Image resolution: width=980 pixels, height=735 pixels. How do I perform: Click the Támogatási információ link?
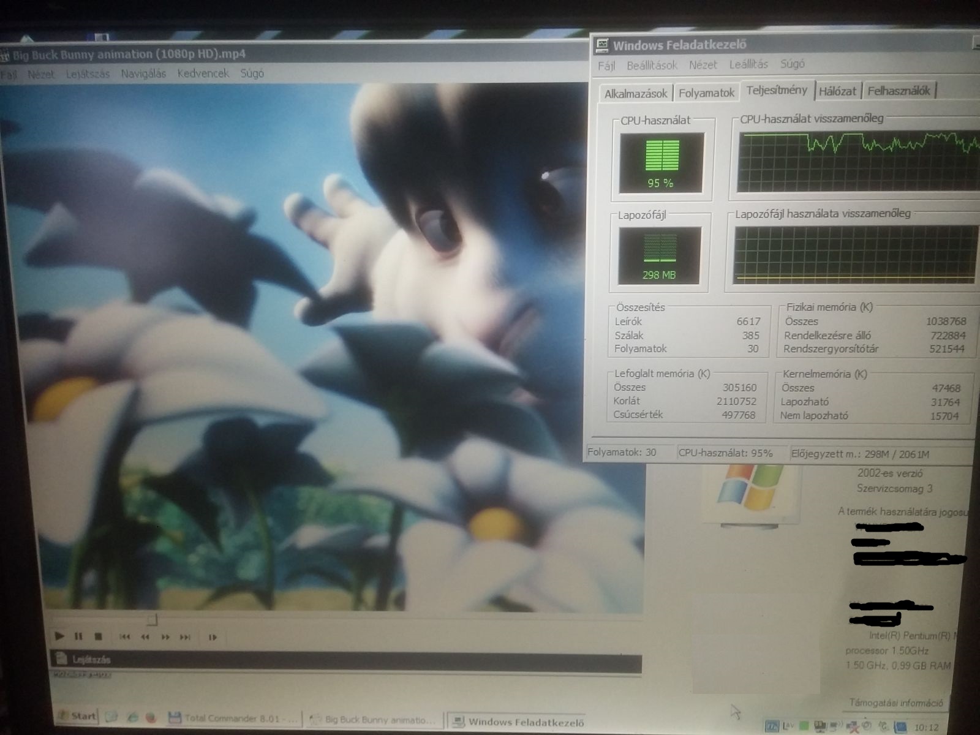[x=896, y=703]
